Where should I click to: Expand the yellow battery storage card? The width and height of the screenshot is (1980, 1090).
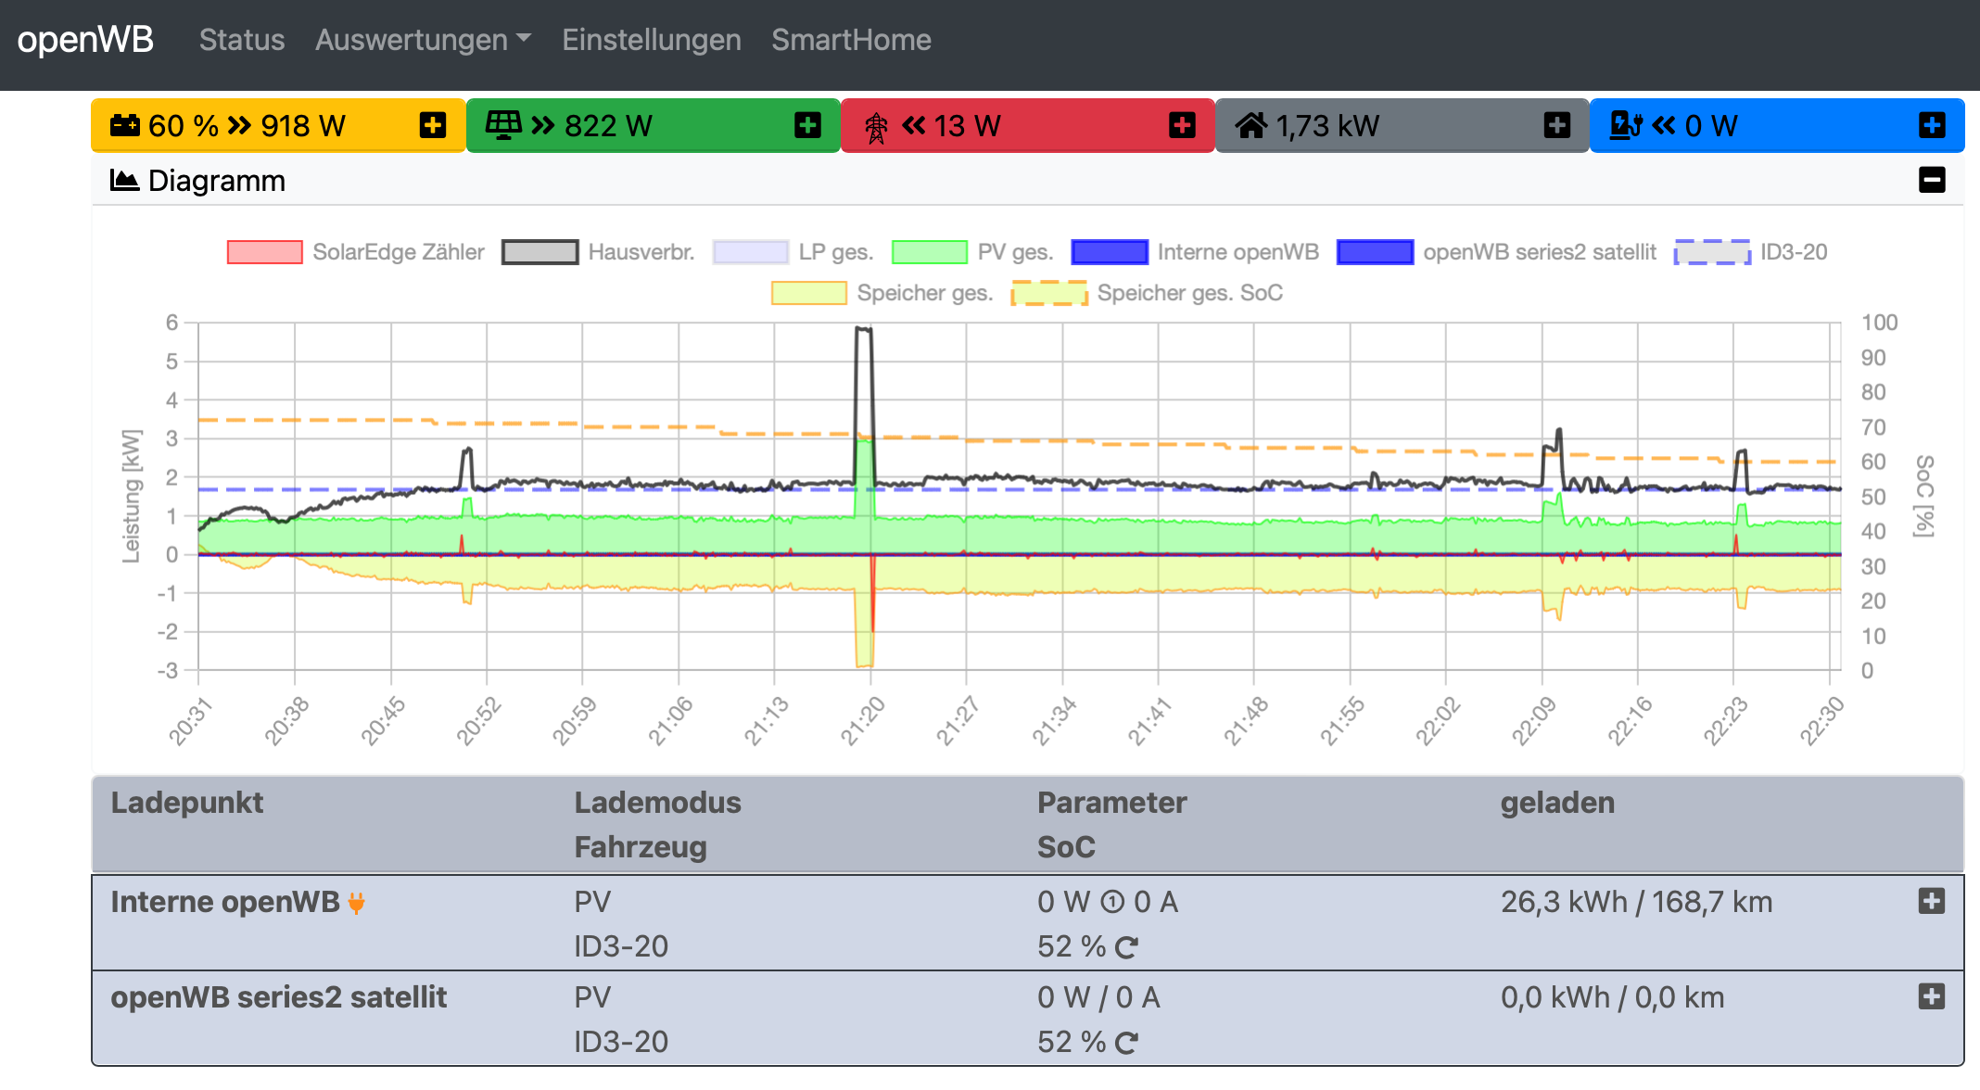[433, 125]
